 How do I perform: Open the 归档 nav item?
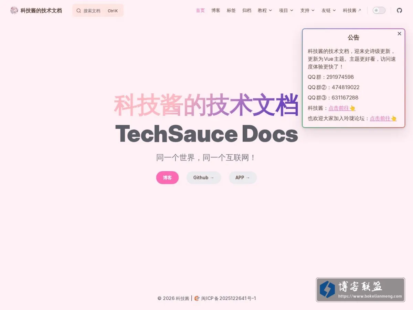pos(247,10)
